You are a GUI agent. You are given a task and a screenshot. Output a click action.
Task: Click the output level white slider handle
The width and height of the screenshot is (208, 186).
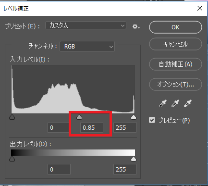tap(134, 159)
